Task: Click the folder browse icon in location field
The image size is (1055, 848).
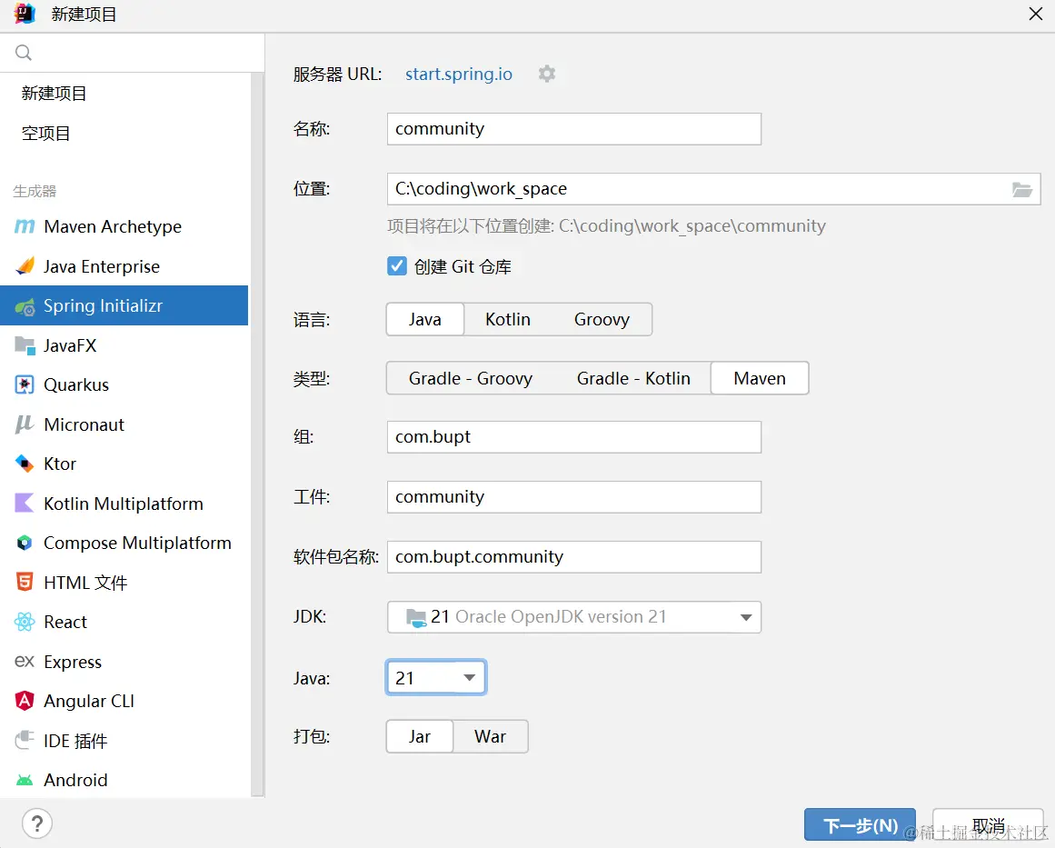Action: coord(1022,189)
